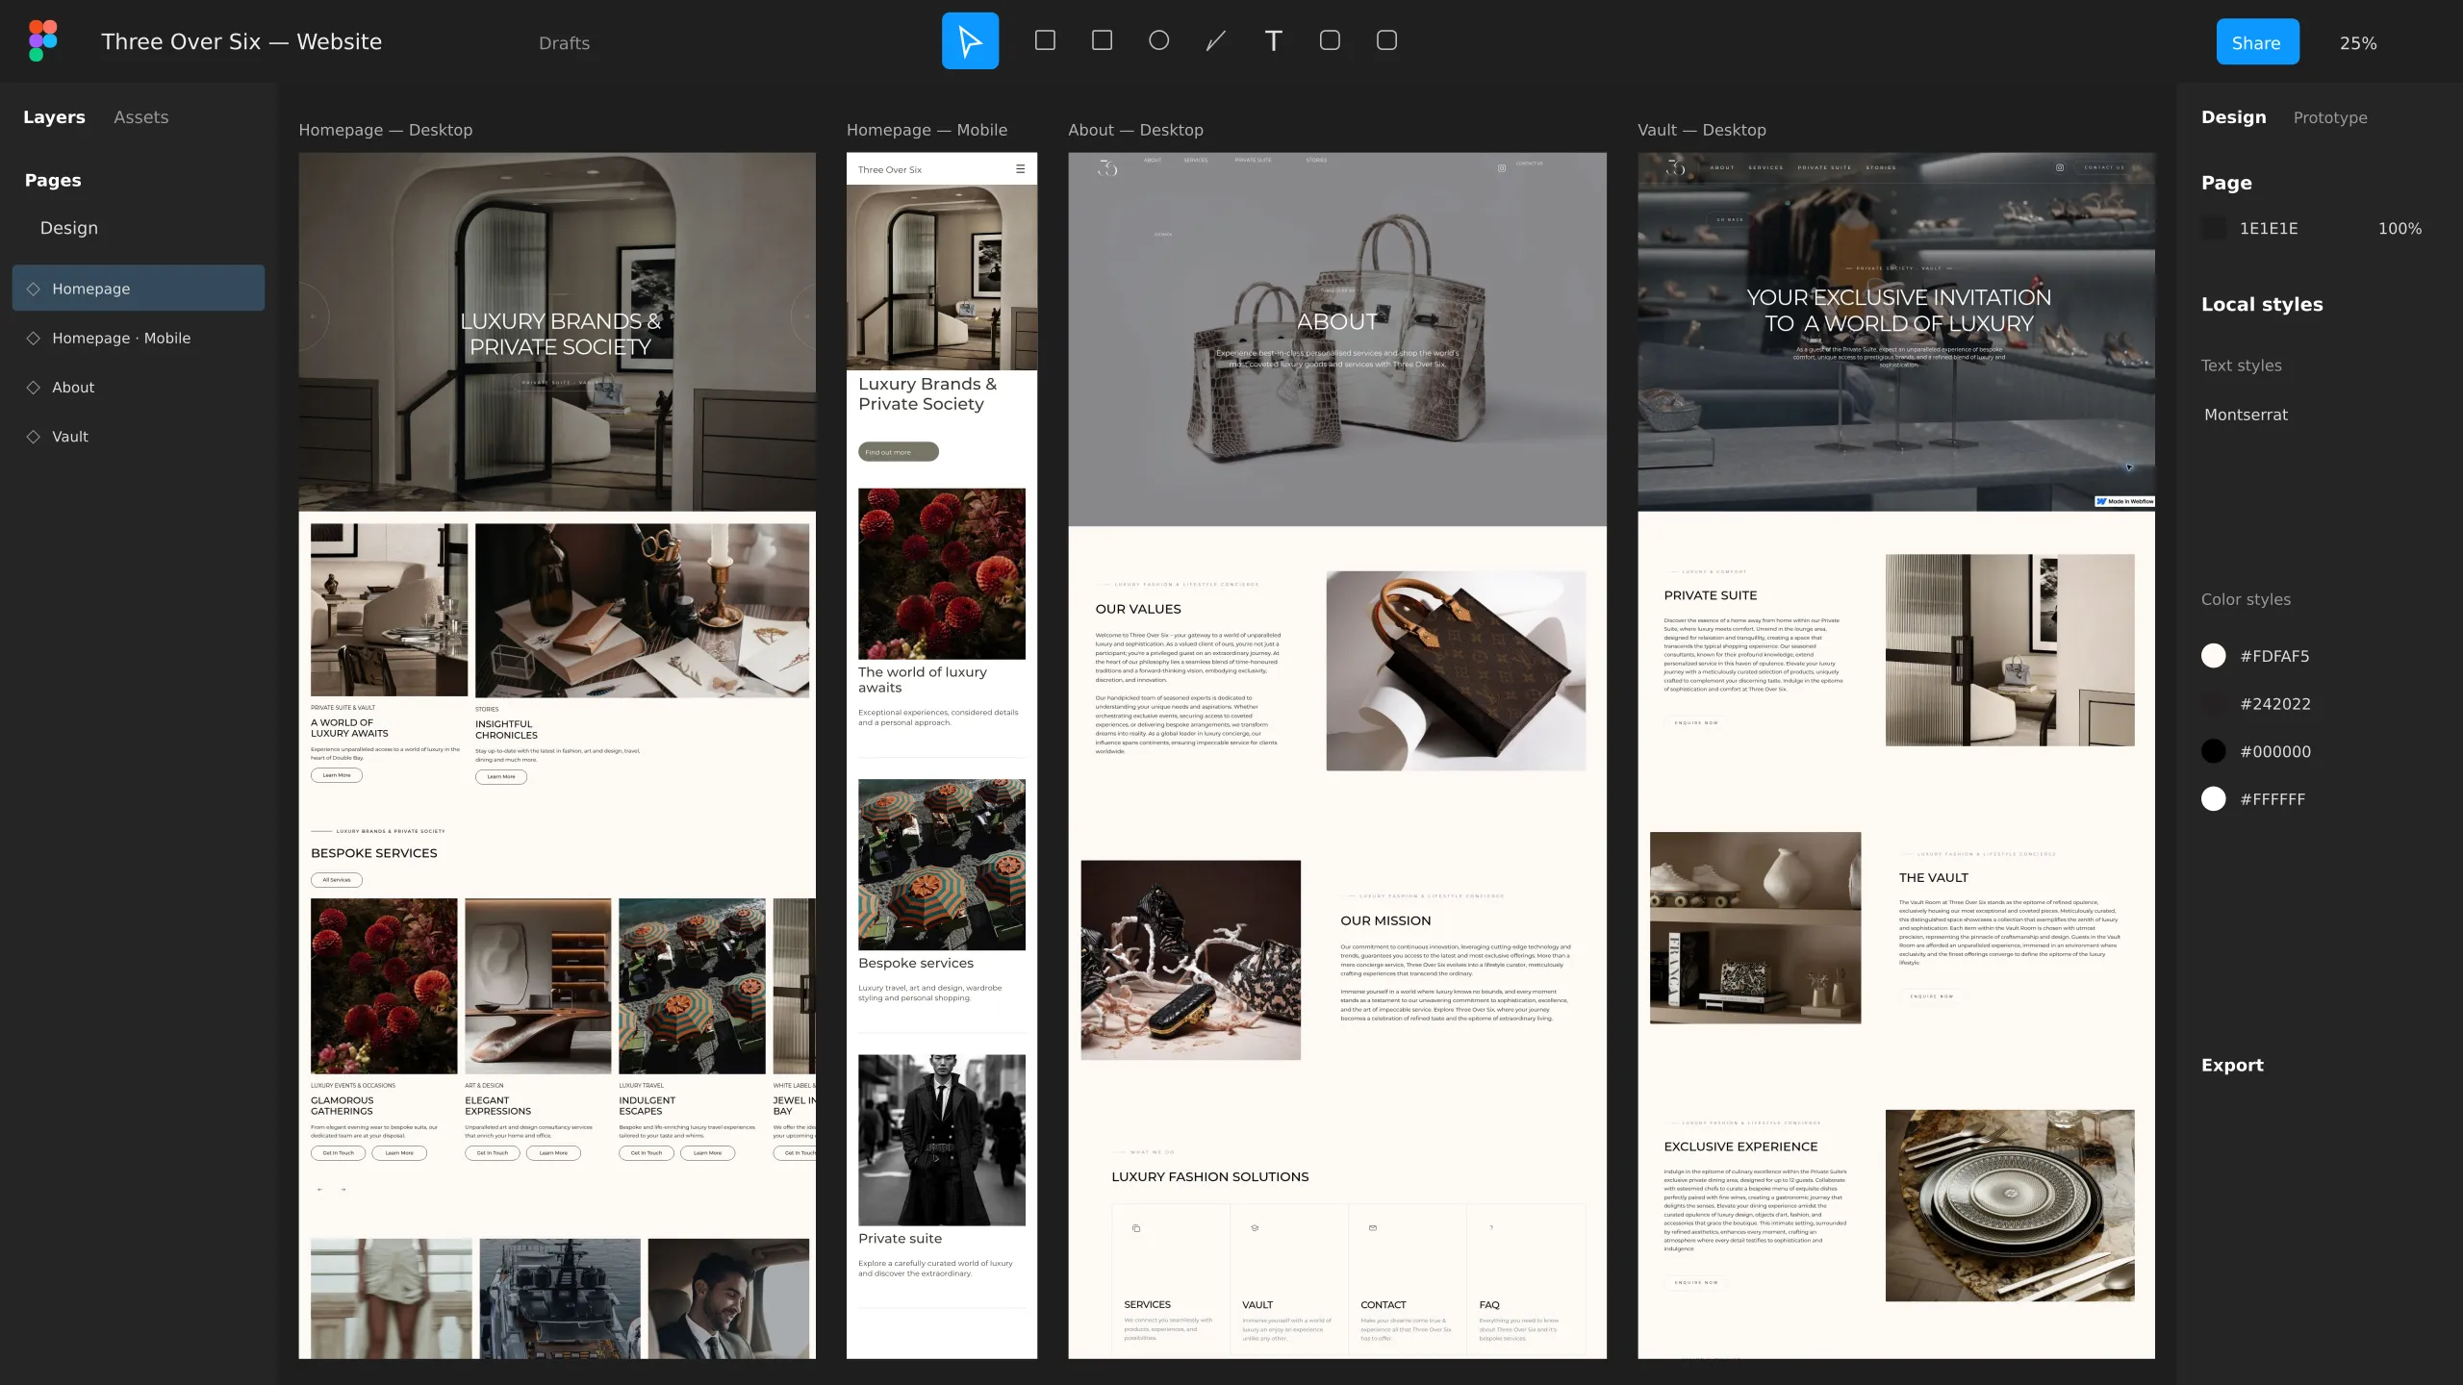Click the page opacity 100% value
Image resolution: width=2463 pixels, height=1385 pixels.
tap(2400, 229)
